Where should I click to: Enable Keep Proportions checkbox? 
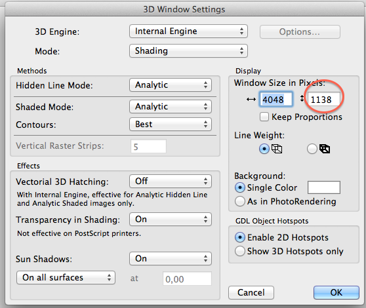pyautogui.click(x=264, y=117)
